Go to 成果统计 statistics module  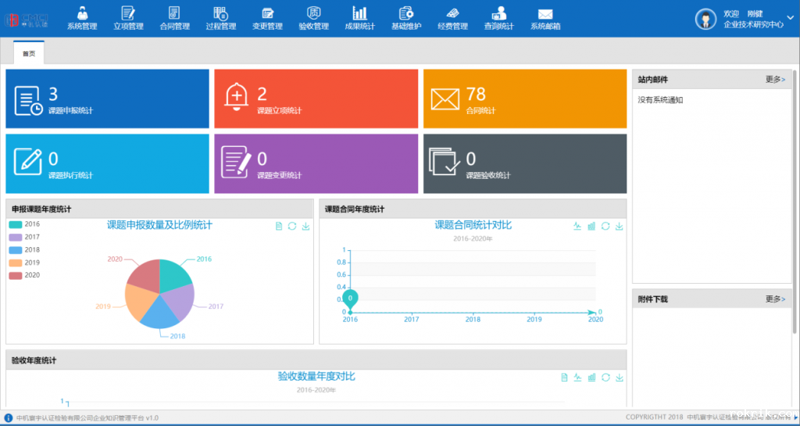[359, 18]
